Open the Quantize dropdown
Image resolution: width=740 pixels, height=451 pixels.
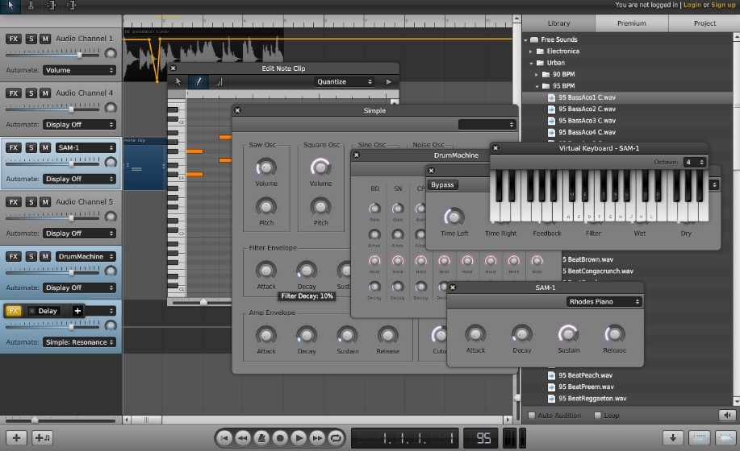(344, 82)
